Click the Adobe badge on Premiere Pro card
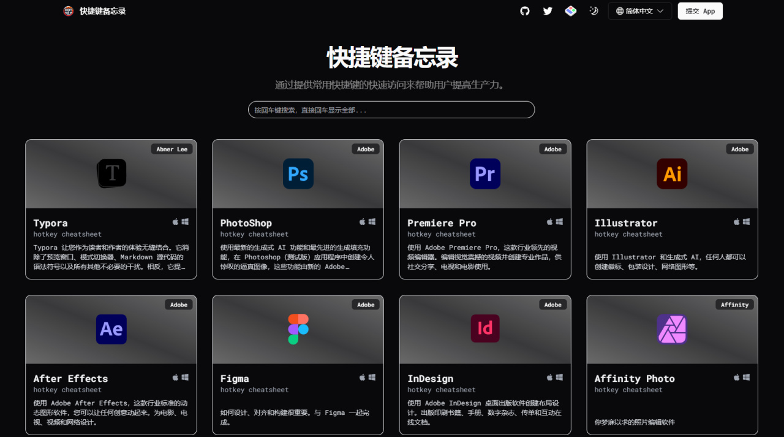 click(553, 149)
